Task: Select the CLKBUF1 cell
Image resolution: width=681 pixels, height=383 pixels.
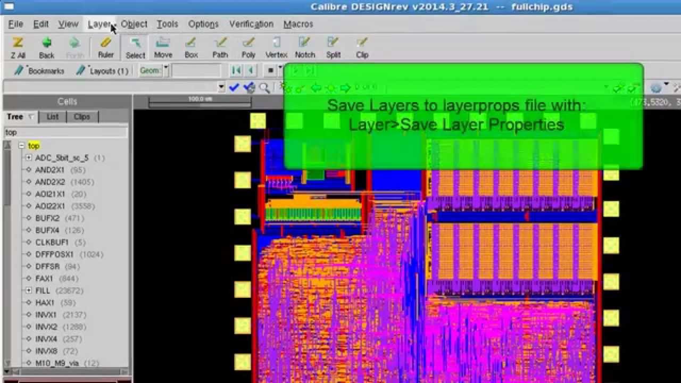Action: click(52, 243)
